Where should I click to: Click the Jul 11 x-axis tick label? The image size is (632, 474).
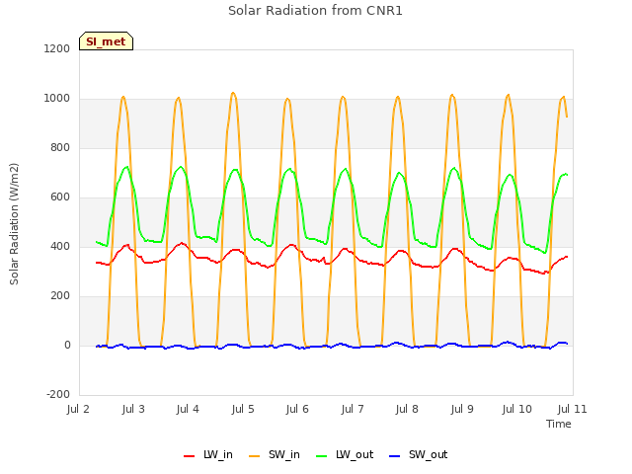point(573,409)
